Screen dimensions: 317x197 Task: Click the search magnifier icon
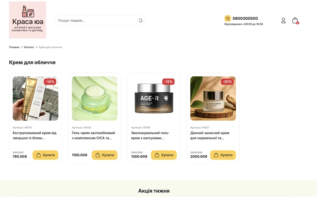pyautogui.click(x=140, y=21)
